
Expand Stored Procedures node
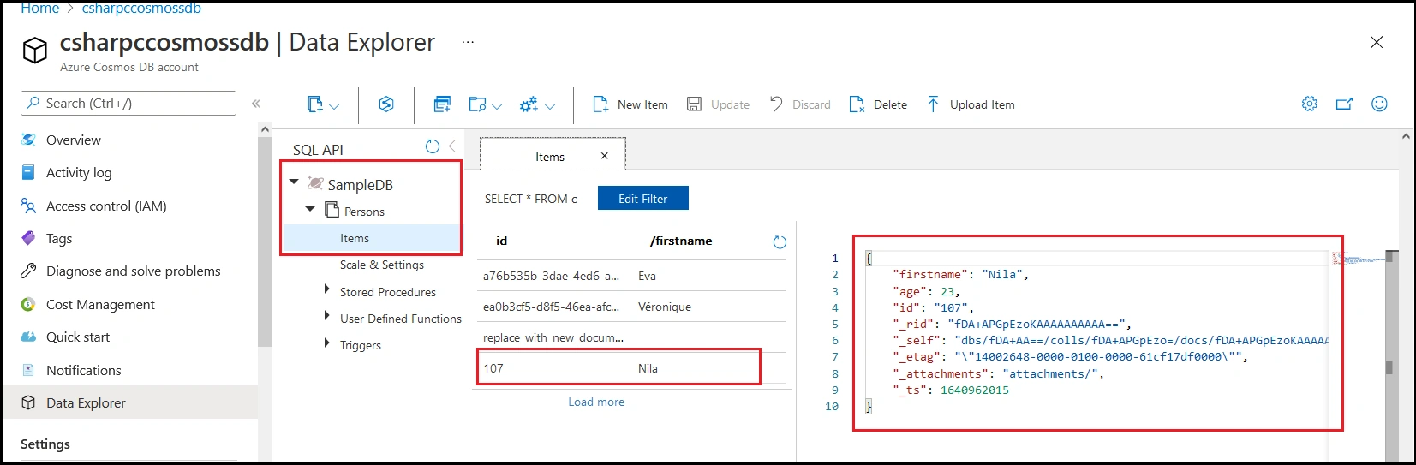click(326, 289)
